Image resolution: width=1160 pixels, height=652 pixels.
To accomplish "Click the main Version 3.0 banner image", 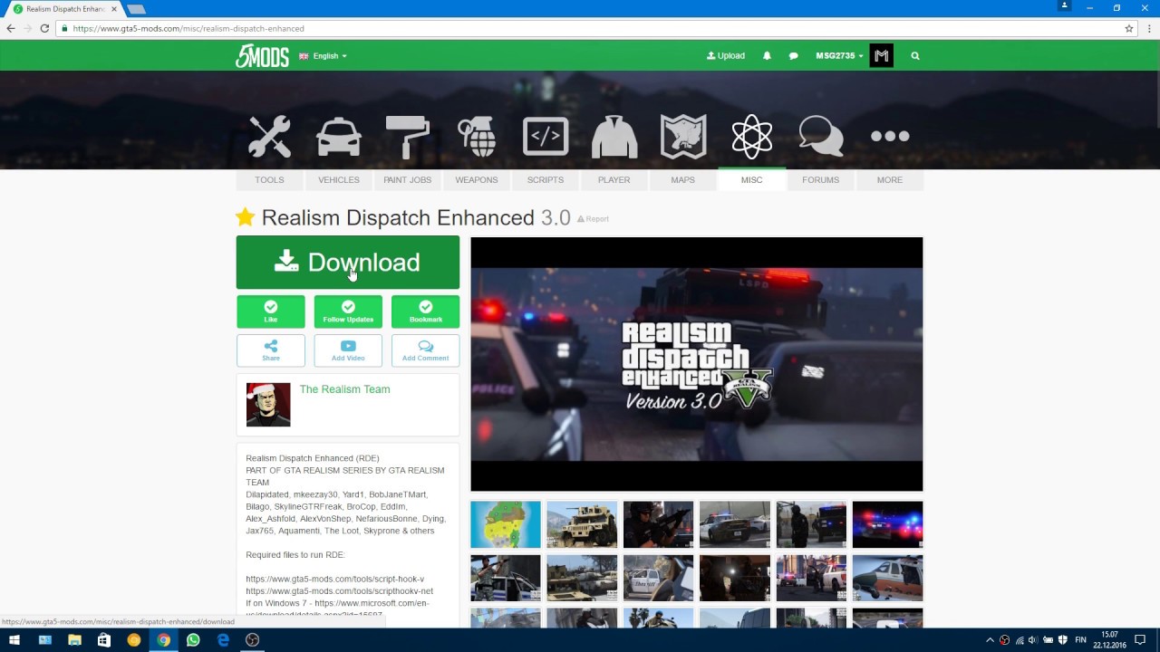I will click(x=697, y=364).
